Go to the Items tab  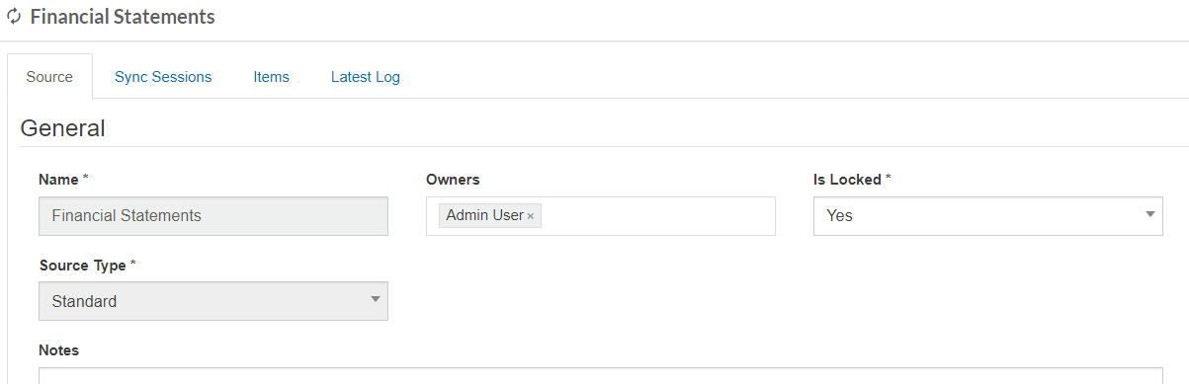coord(271,77)
